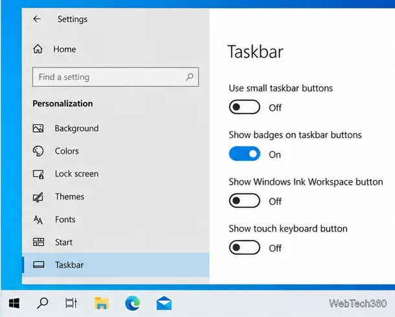Launch File Explorer from the taskbar
The height and width of the screenshot is (317, 395).
click(x=102, y=303)
